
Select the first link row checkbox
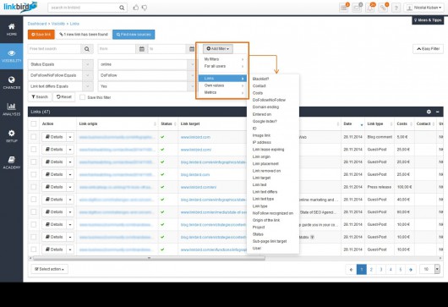point(34,137)
